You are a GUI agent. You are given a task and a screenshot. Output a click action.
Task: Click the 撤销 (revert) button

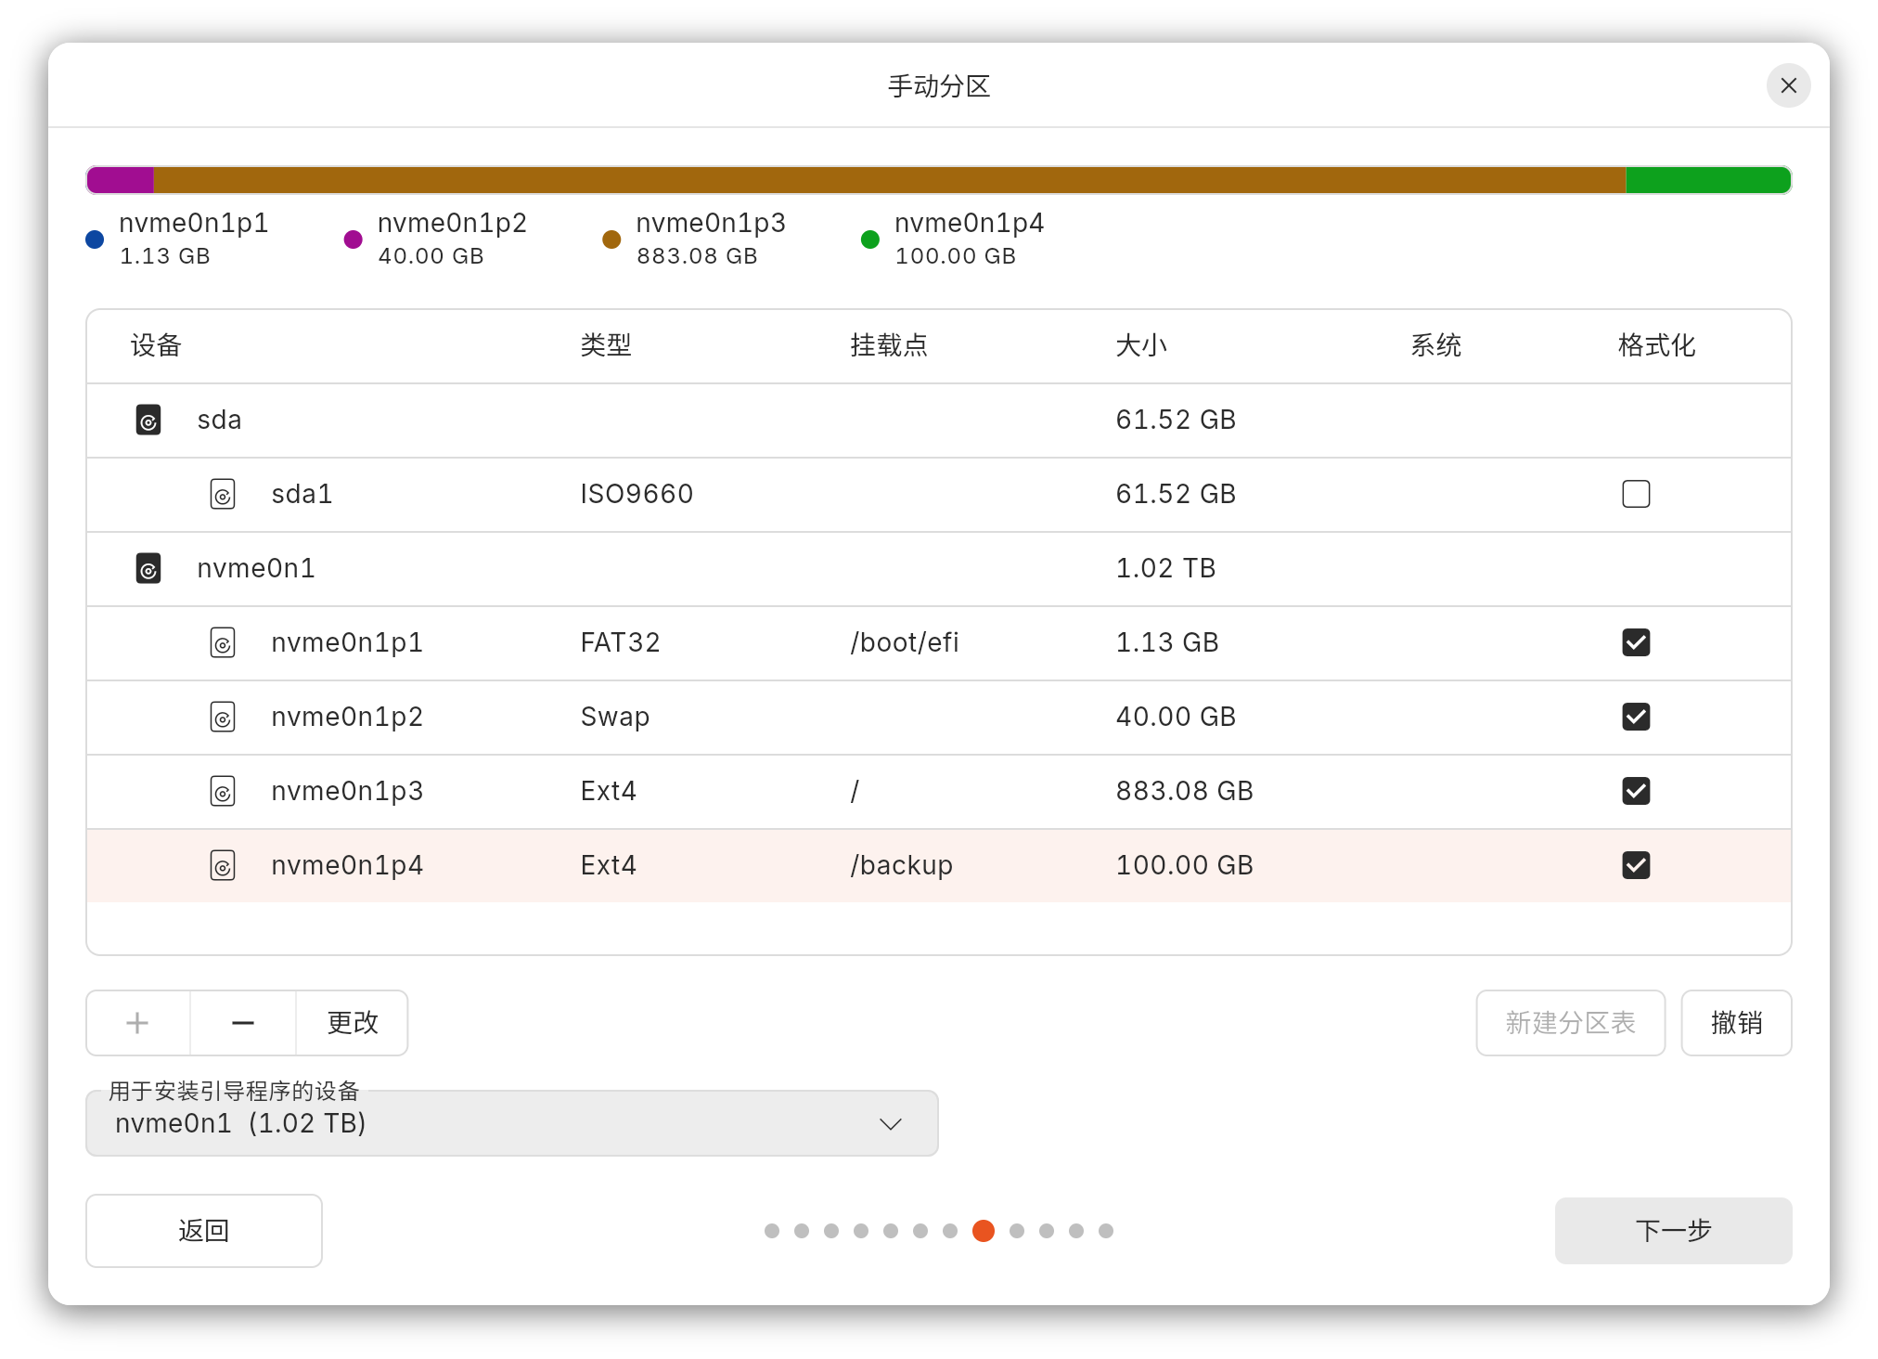1736,1023
